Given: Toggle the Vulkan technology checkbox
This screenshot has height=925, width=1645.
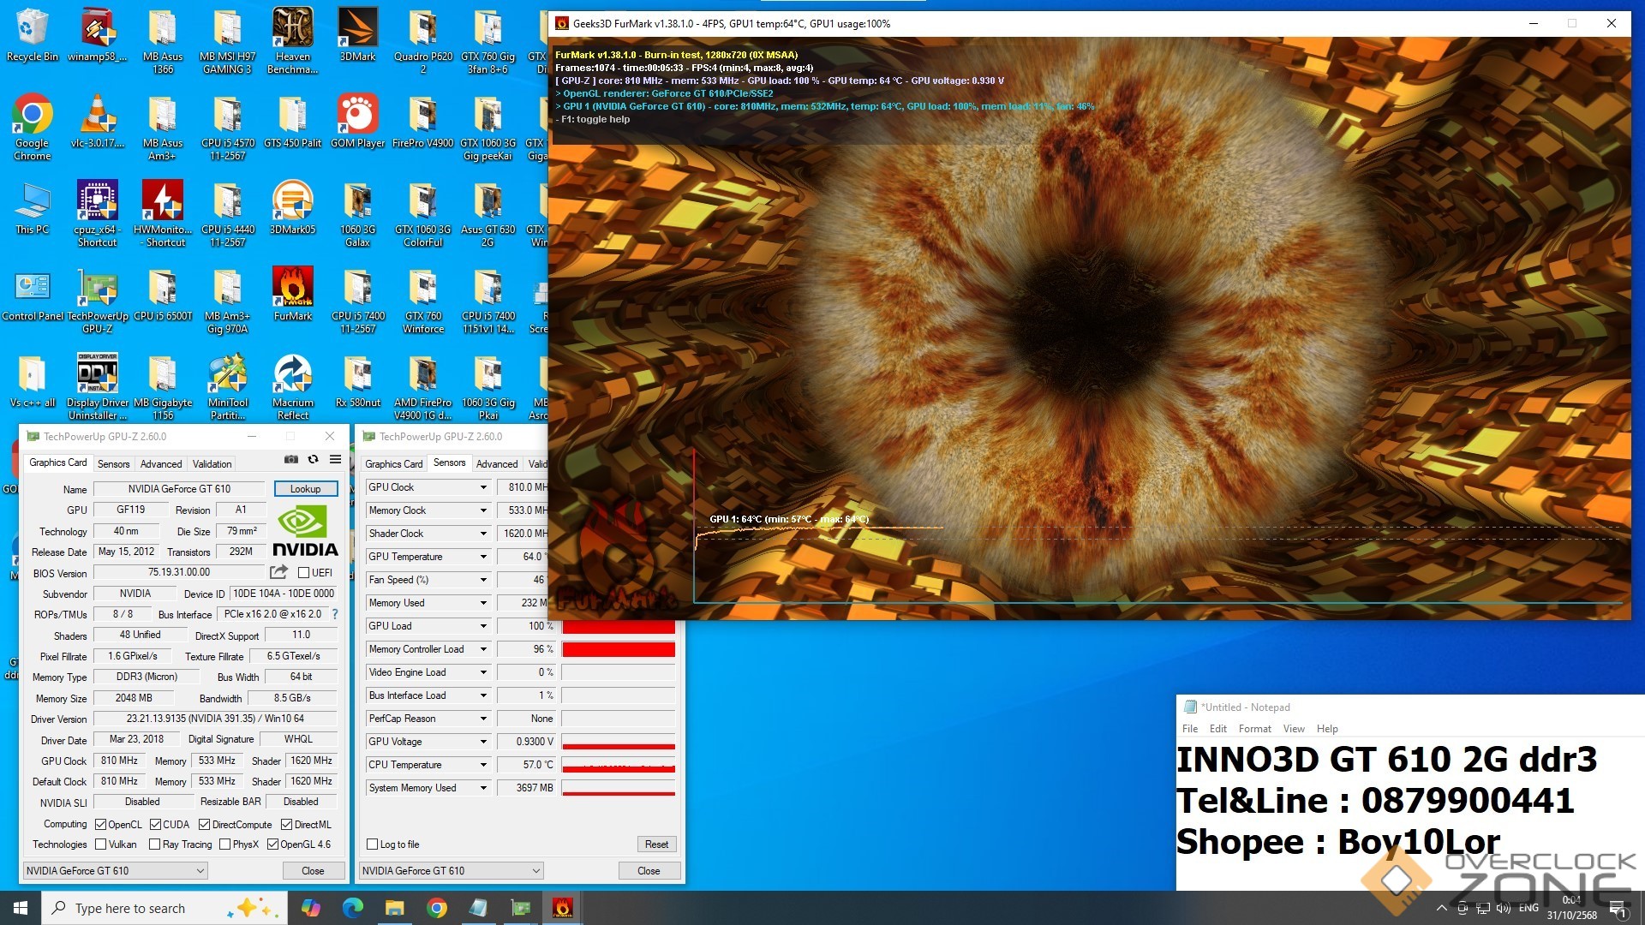Looking at the screenshot, I should tap(101, 844).
